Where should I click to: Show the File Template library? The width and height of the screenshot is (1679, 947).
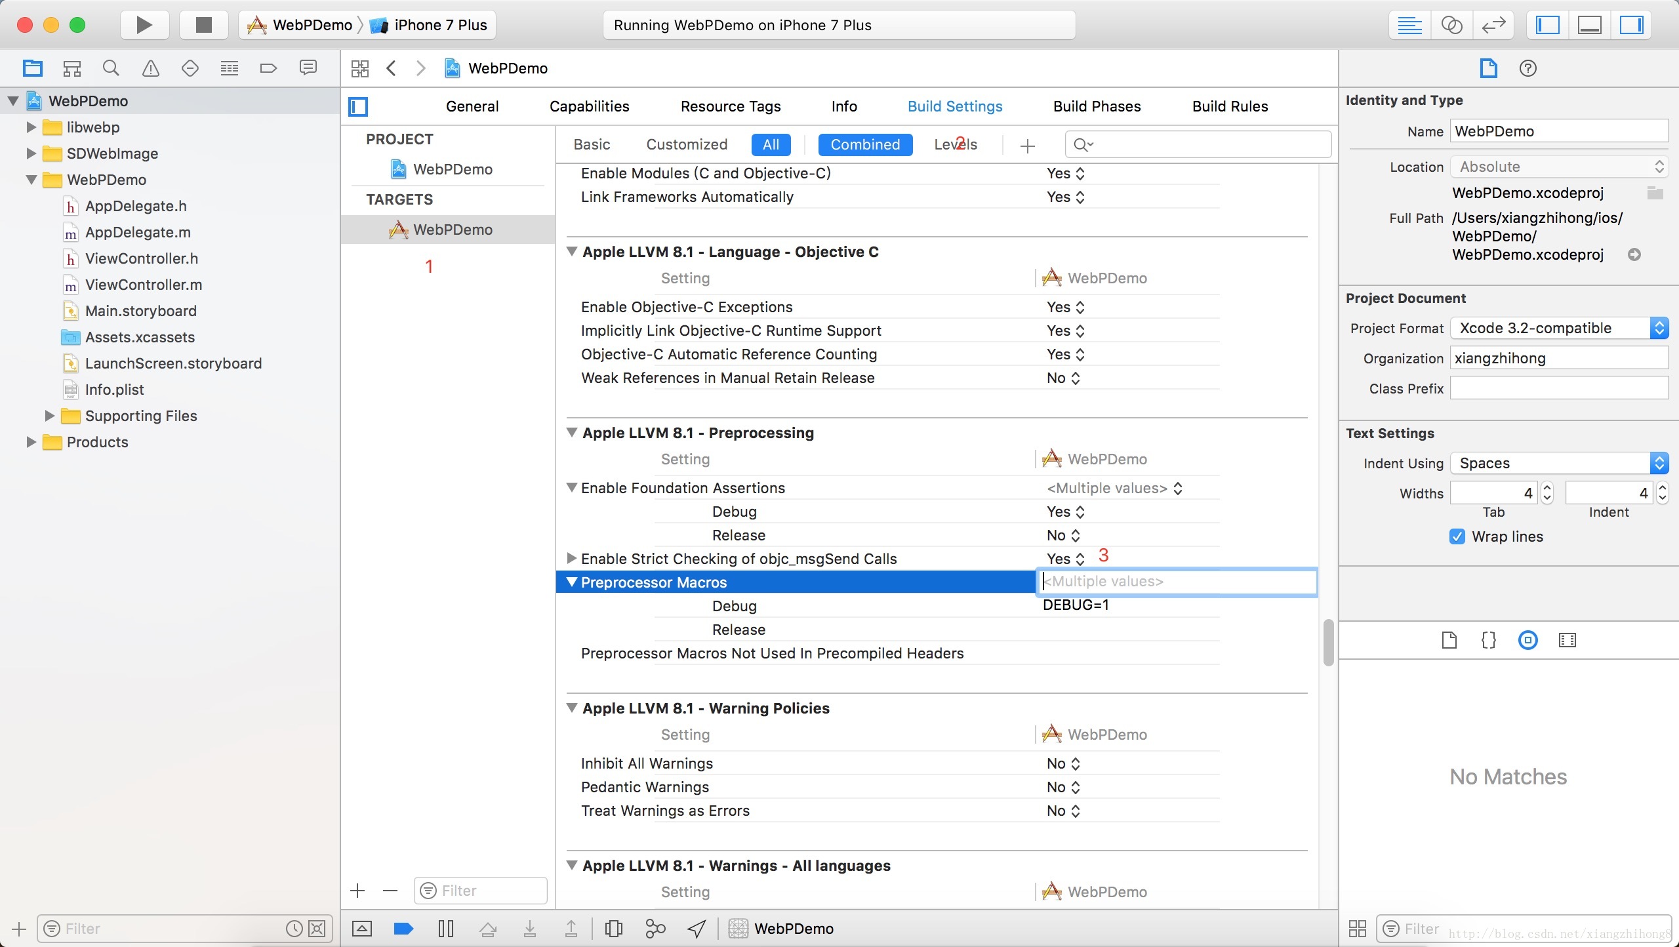click(1449, 640)
